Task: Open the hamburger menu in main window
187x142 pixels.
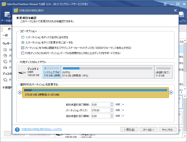Action: tap(165, 4)
